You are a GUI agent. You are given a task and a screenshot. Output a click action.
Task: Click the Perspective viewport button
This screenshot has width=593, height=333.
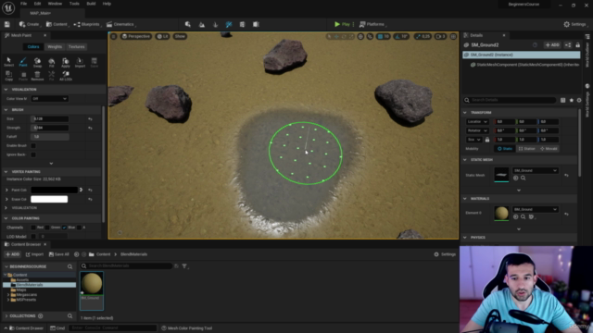tap(136, 36)
